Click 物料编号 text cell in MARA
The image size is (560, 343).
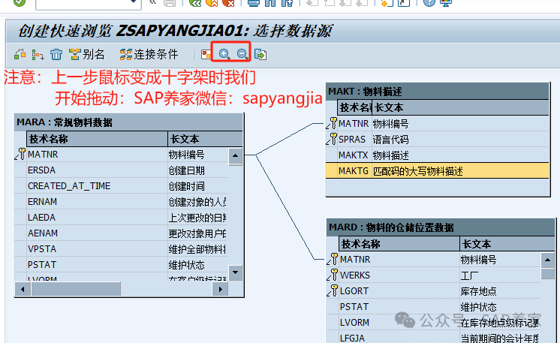click(x=186, y=155)
